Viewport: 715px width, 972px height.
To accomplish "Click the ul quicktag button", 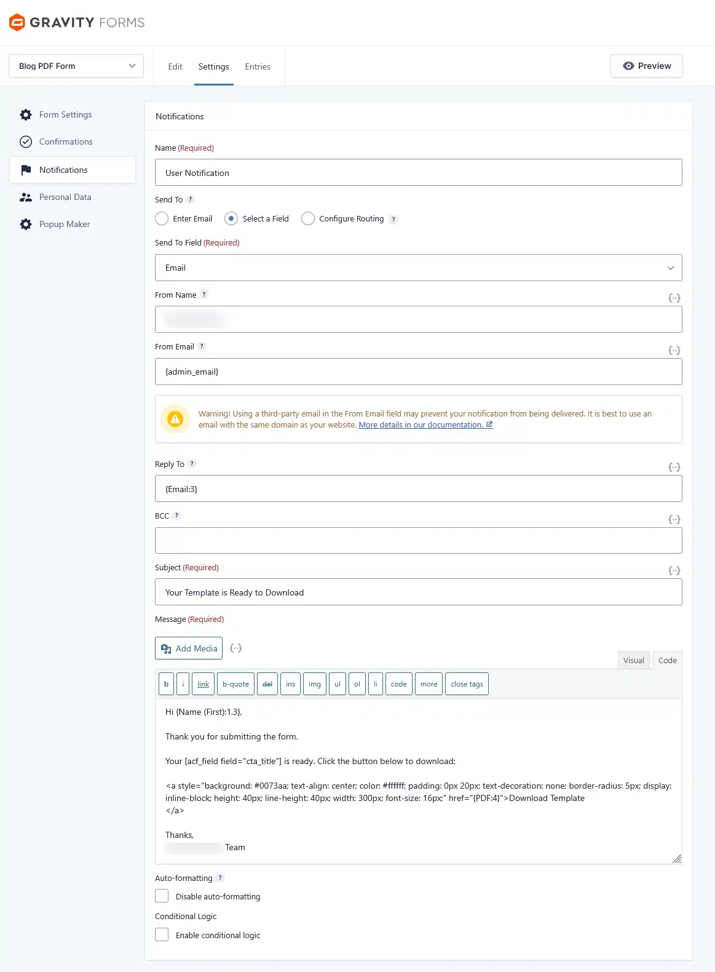I will (338, 684).
